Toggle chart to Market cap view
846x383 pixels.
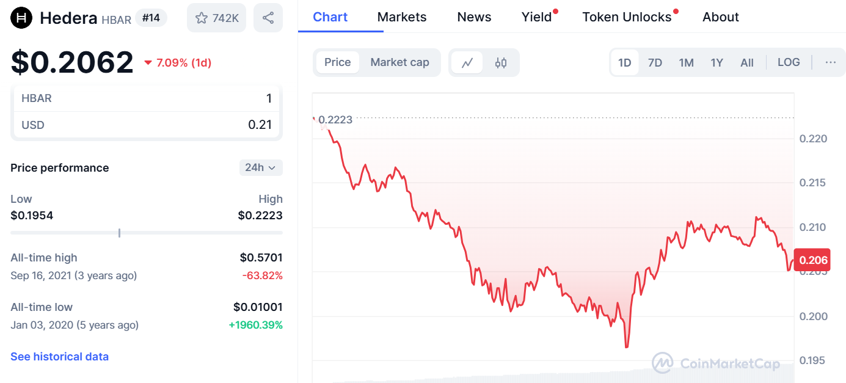pyautogui.click(x=399, y=62)
